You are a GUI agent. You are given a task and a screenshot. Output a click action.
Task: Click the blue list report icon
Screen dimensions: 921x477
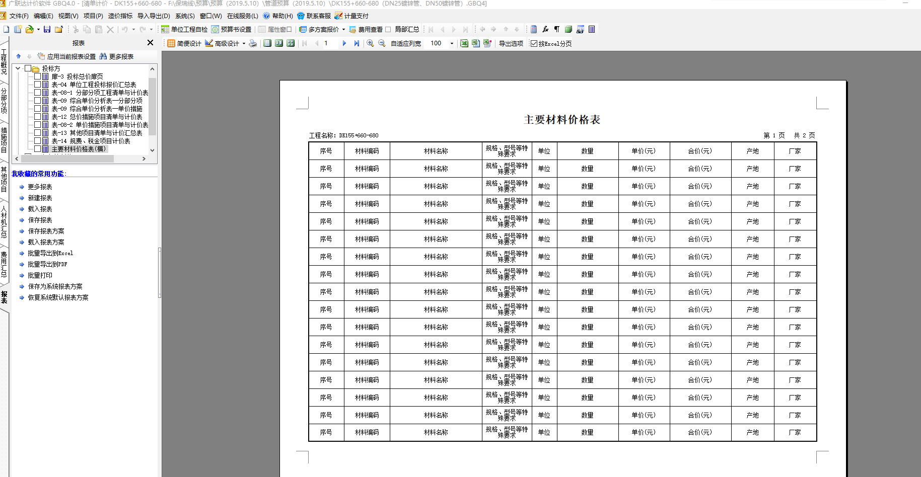tap(592, 29)
